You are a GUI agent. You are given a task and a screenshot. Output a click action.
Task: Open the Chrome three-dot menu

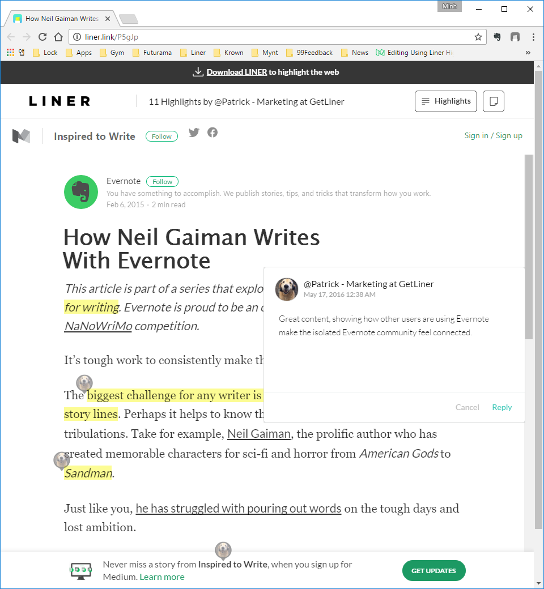click(x=533, y=37)
